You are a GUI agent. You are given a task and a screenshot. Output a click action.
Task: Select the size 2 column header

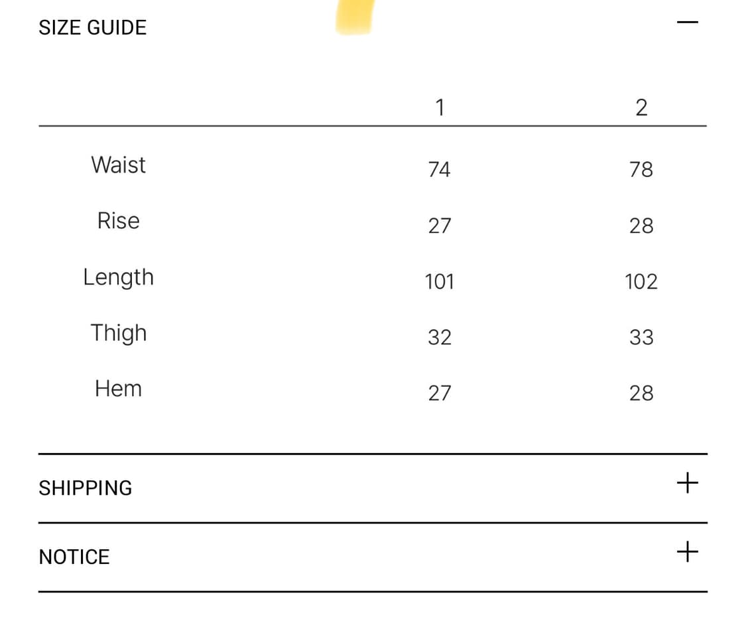click(x=641, y=107)
